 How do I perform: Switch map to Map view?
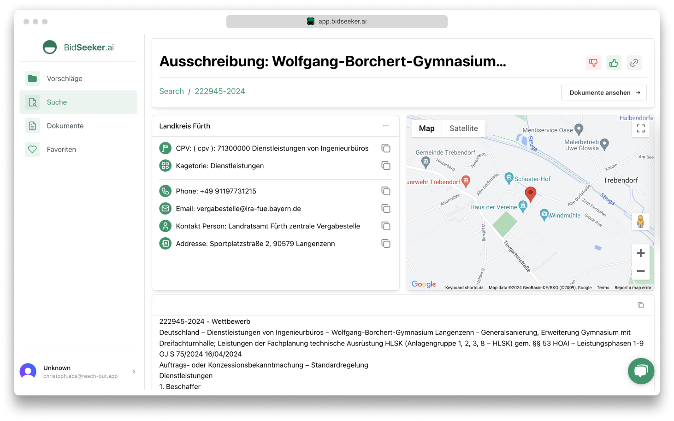pyautogui.click(x=426, y=129)
